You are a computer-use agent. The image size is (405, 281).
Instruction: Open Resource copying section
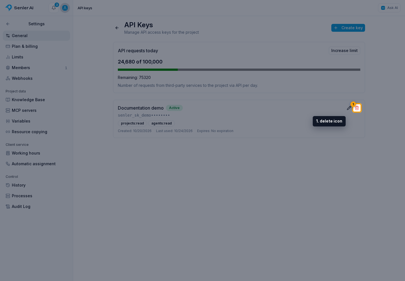(36, 132)
